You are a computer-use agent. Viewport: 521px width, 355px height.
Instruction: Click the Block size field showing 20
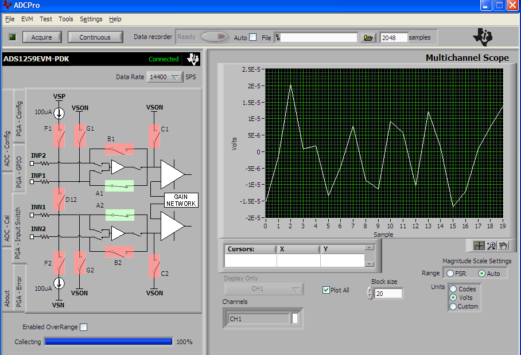388,294
